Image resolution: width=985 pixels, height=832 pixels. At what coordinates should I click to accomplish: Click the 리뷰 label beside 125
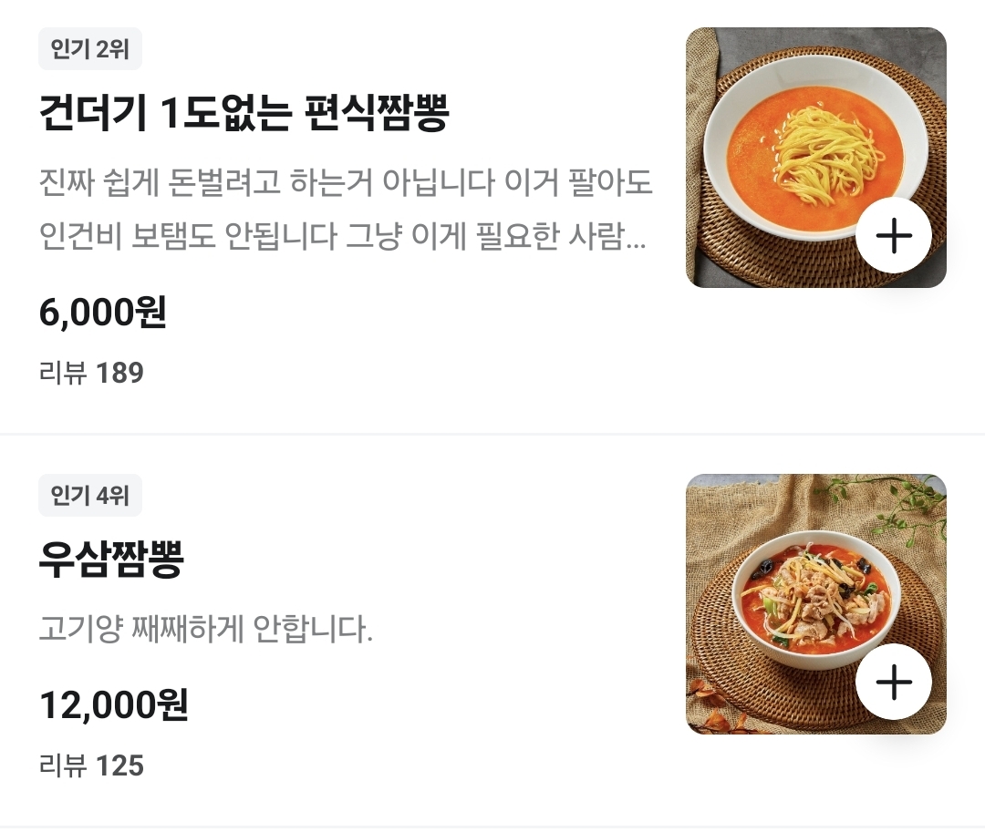(63, 765)
